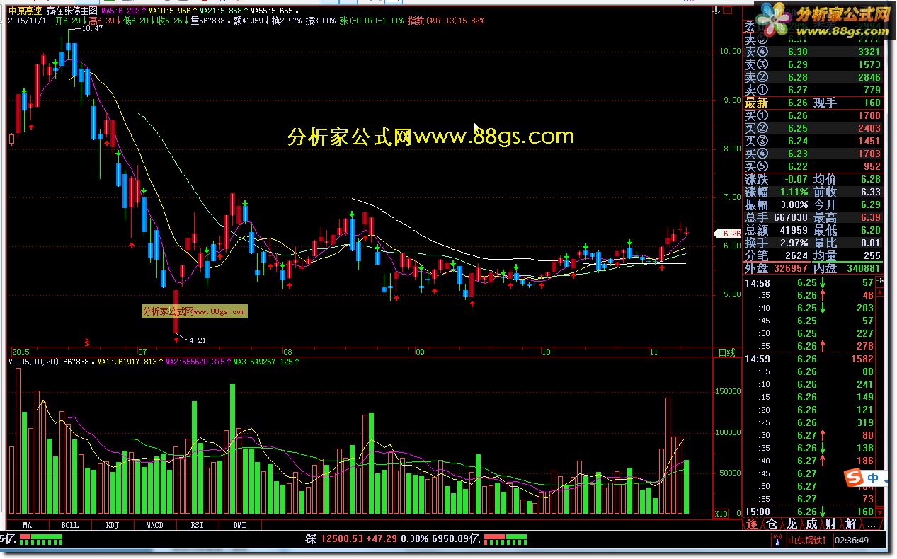Screen dimensions: 897x559
Task: Open the 解 tab in quote panel
Action: pyautogui.click(x=851, y=524)
